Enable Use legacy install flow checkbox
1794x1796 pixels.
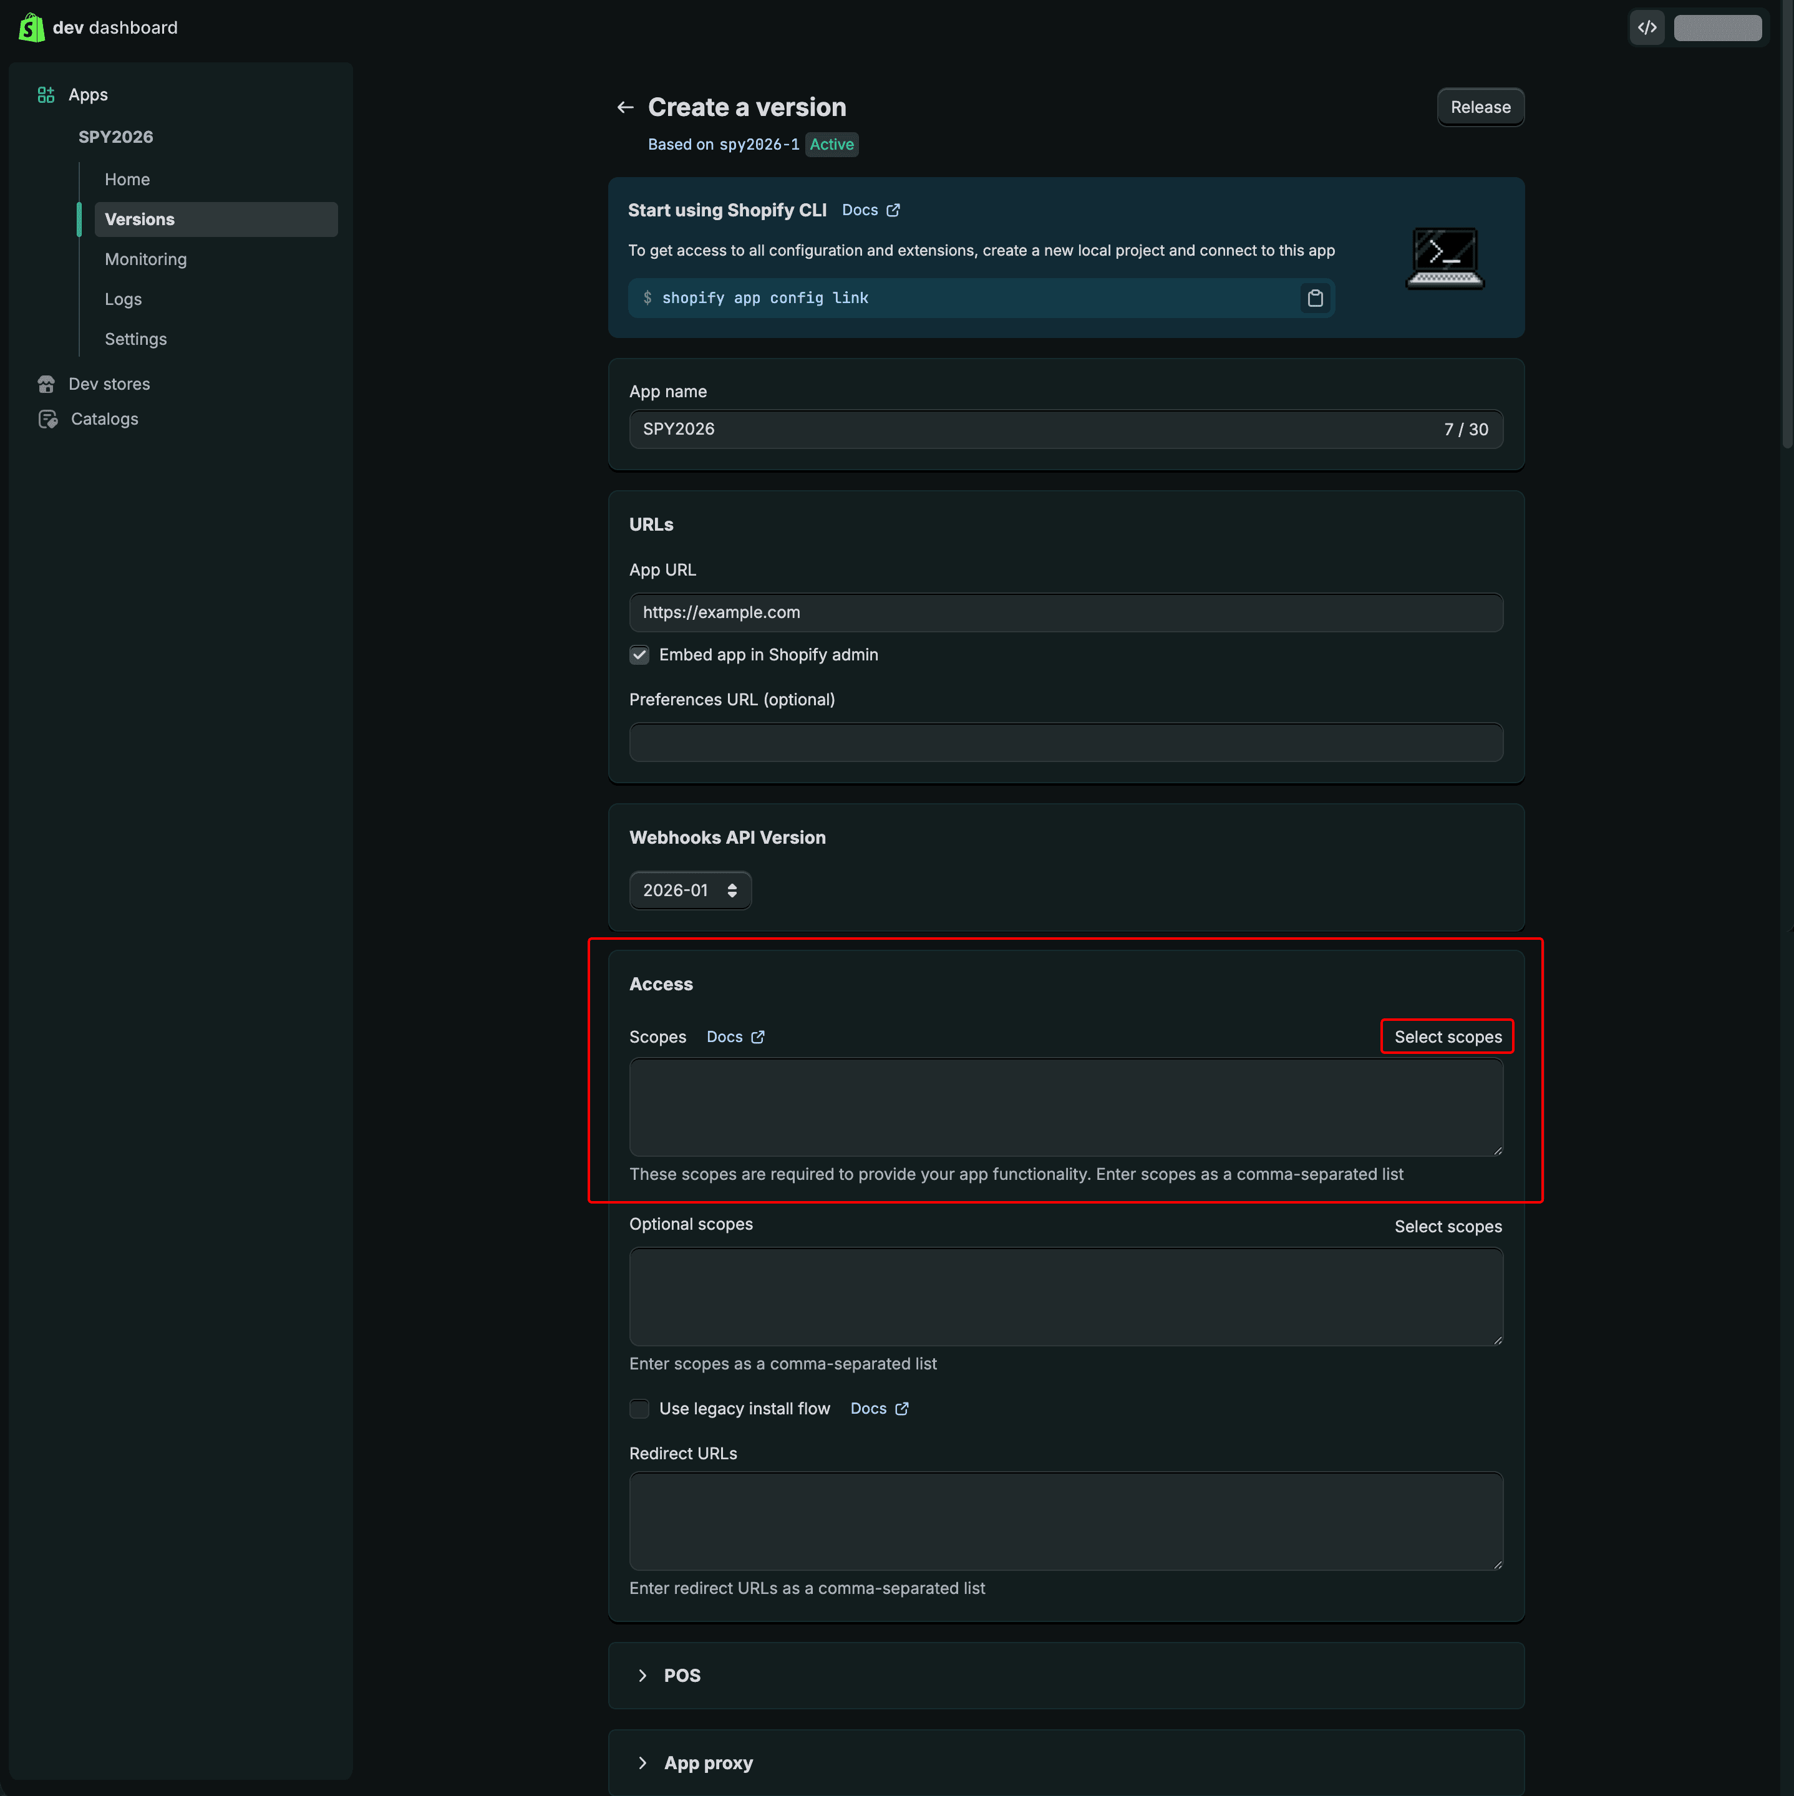(x=639, y=1409)
